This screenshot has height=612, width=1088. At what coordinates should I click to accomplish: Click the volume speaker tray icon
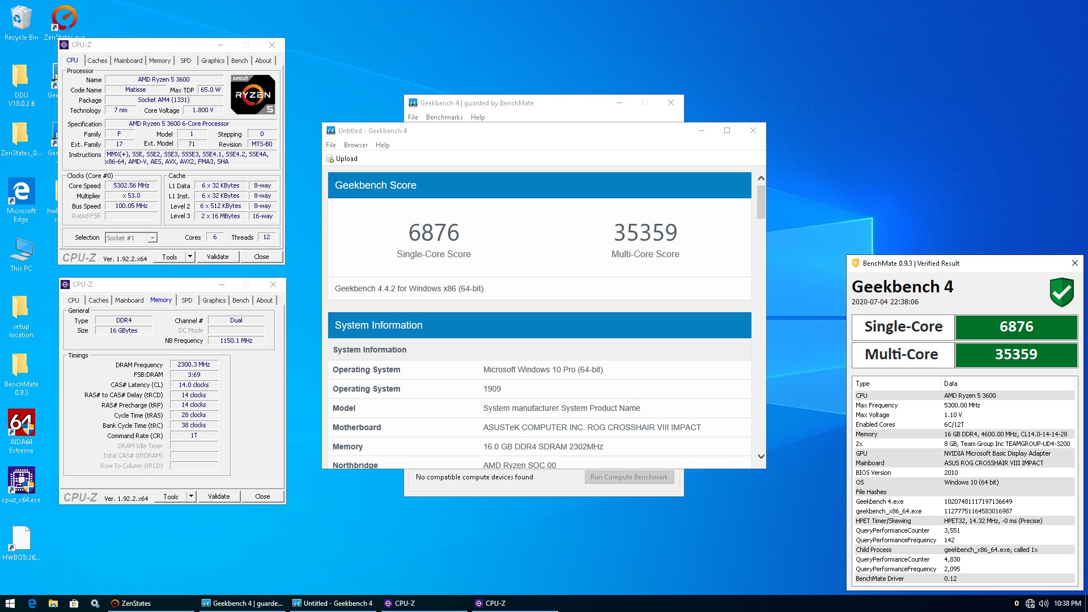(x=1043, y=603)
